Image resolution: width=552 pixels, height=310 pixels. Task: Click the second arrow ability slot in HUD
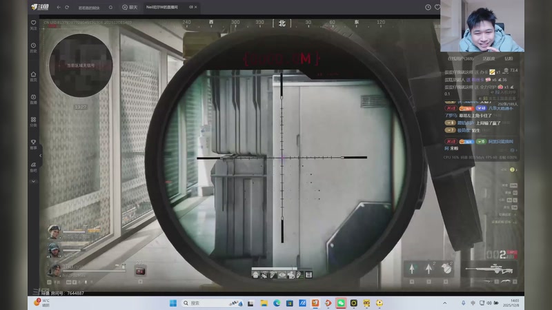click(428, 269)
